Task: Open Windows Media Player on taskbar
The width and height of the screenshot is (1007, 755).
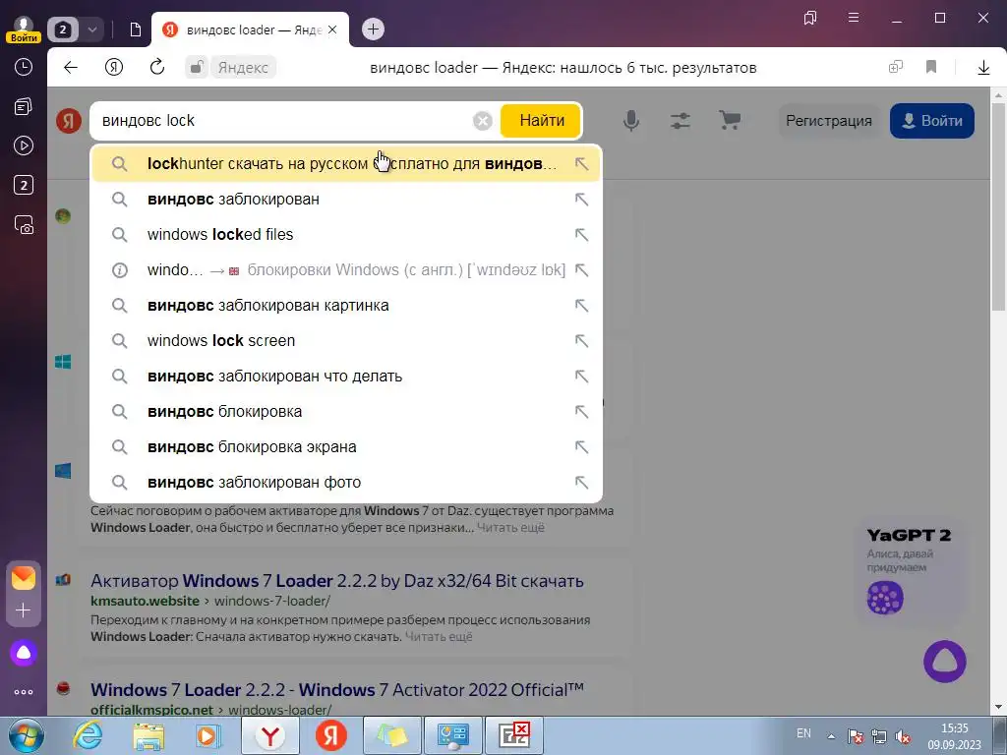Action: 208,735
